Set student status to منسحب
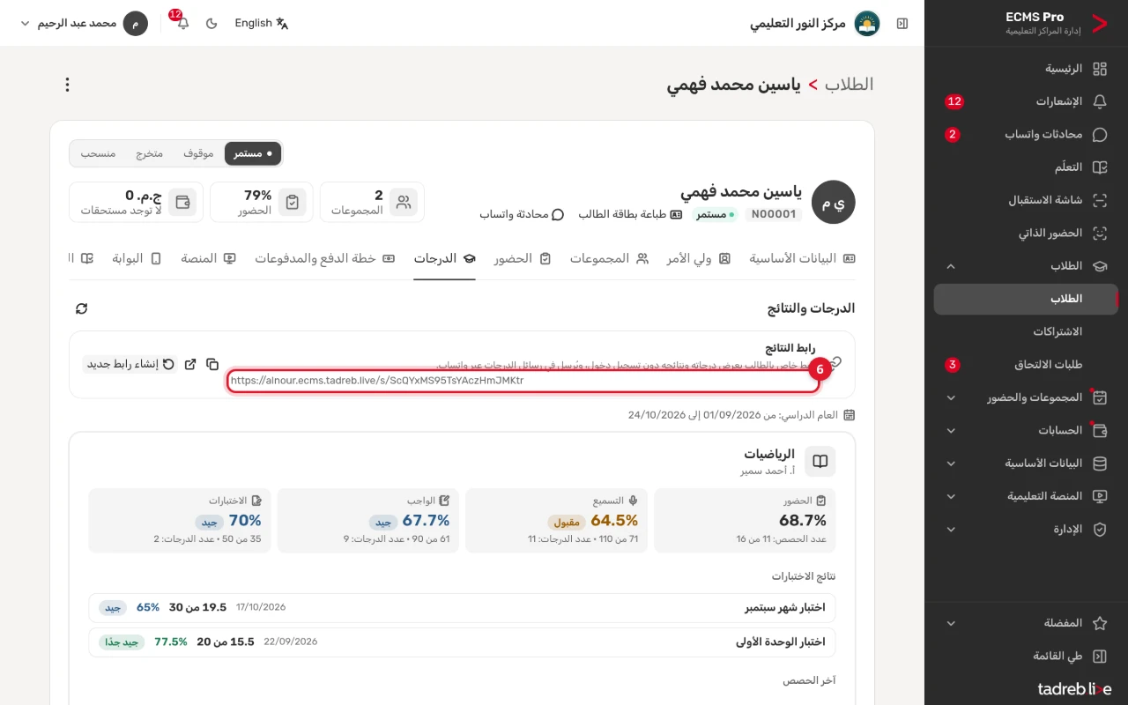Screen dimensions: 1128x705 (x=99, y=153)
